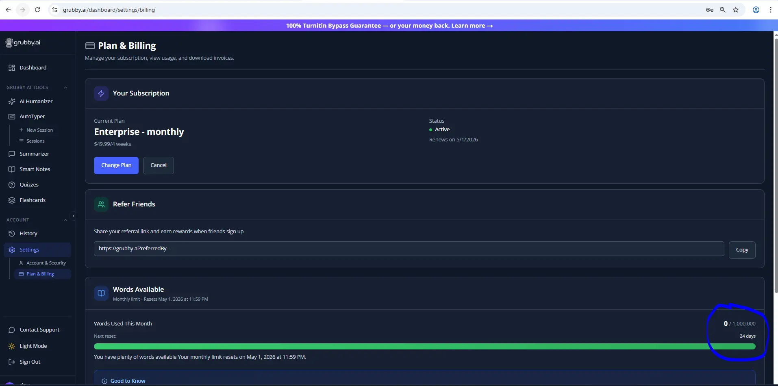
Task: Collapse the ACCOUNT section
Action: pyautogui.click(x=65, y=220)
